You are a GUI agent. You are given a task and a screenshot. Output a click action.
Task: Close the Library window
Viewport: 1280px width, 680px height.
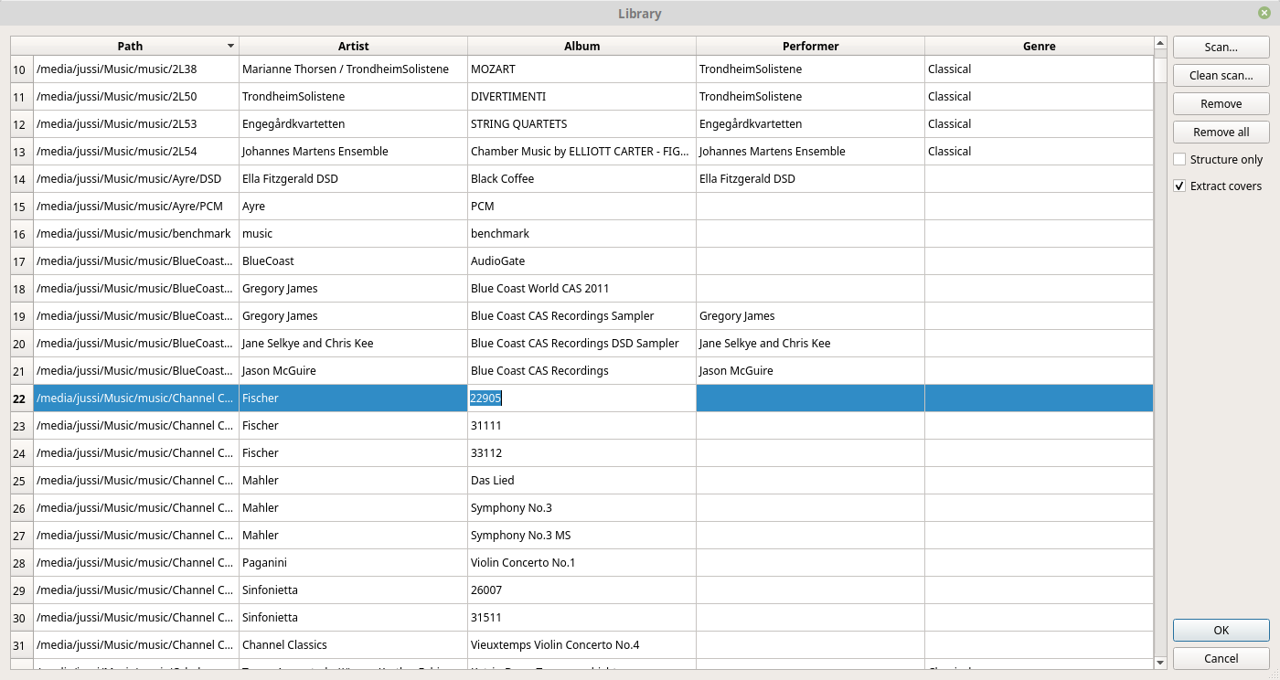pyautogui.click(x=1264, y=13)
